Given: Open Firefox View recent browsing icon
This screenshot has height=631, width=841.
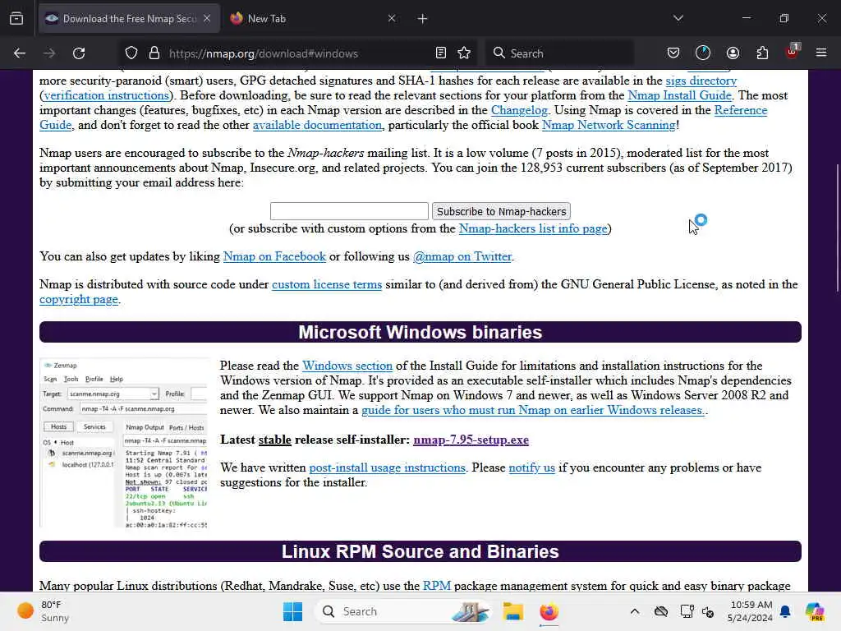Looking at the screenshot, I should pyautogui.click(x=16, y=19).
